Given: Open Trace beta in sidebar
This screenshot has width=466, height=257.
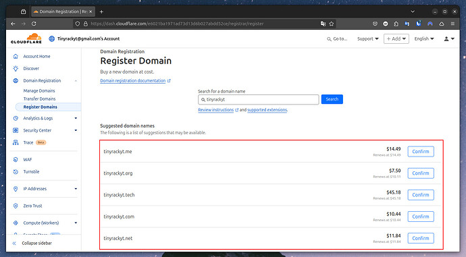Looking at the screenshot, I should click(x=28, y=142).
